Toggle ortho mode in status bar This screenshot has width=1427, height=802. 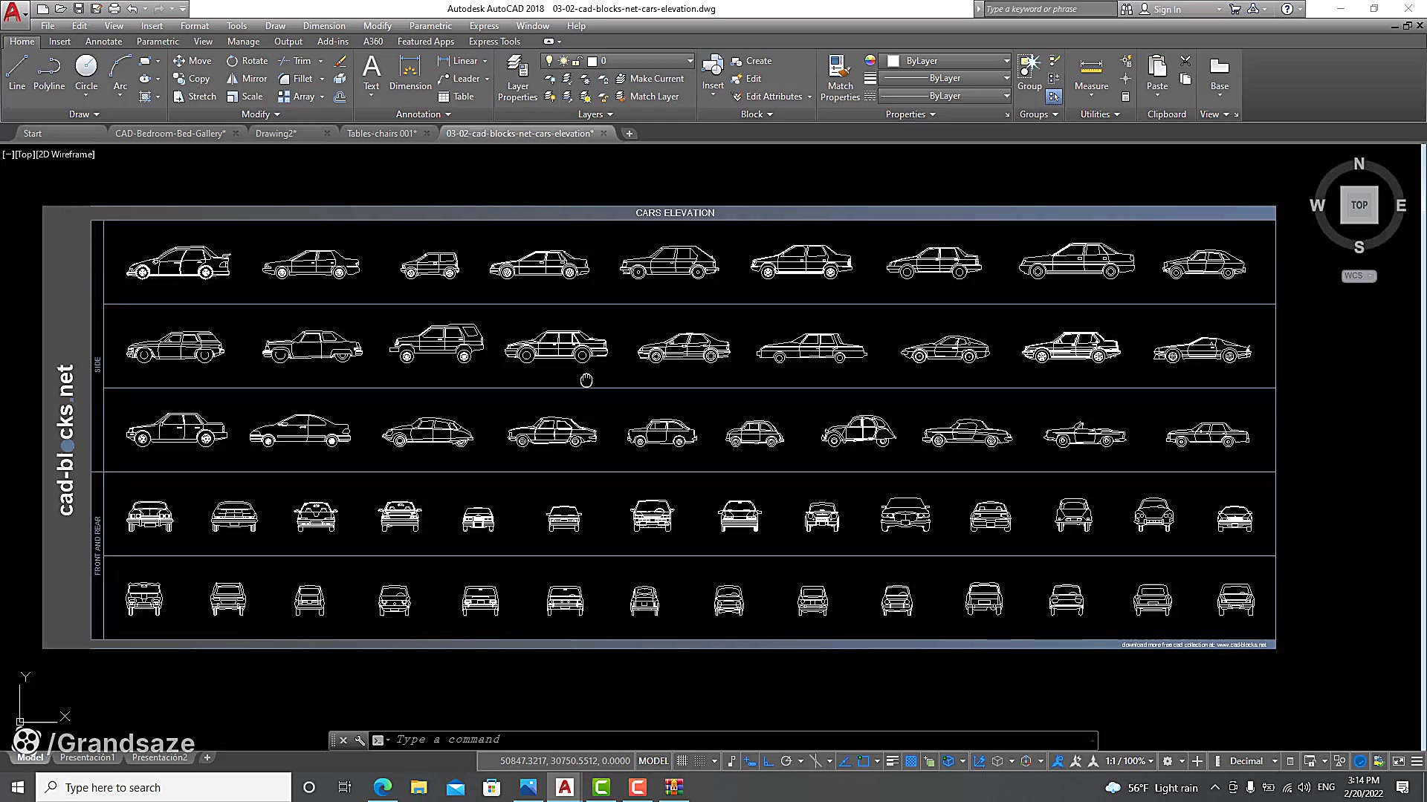coord(768,761)
